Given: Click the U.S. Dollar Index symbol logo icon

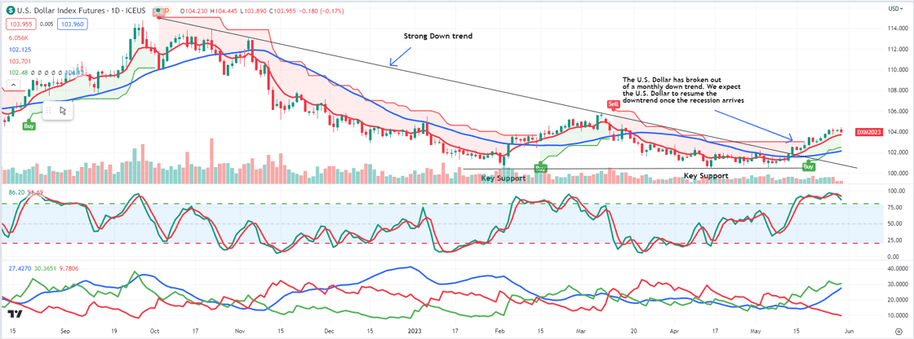Looking at the screenshot, I should click(x=11, y=11).
